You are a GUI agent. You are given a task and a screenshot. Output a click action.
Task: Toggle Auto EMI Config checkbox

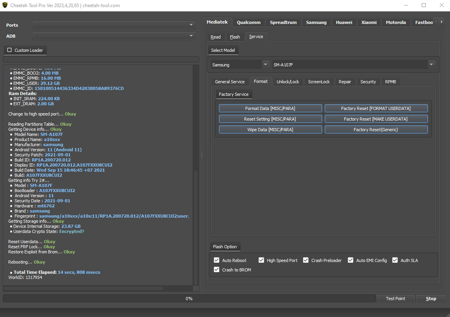pyautogui.click(x=350, y=260)
